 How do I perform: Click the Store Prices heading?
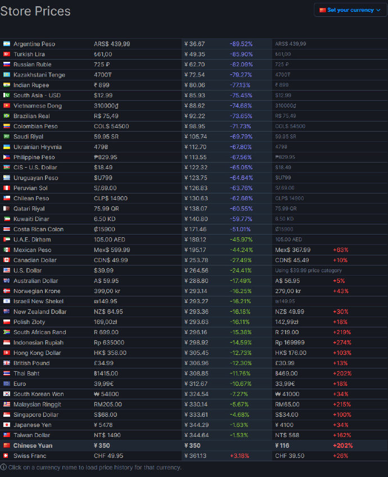(x=35, y=11)
